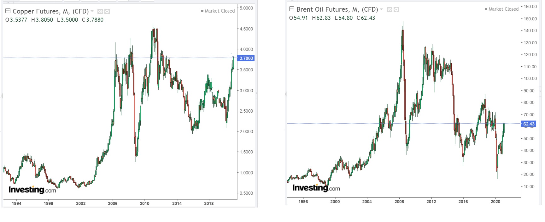Select the 62.43 current price label
545x222 pixels.
(529, 124)
